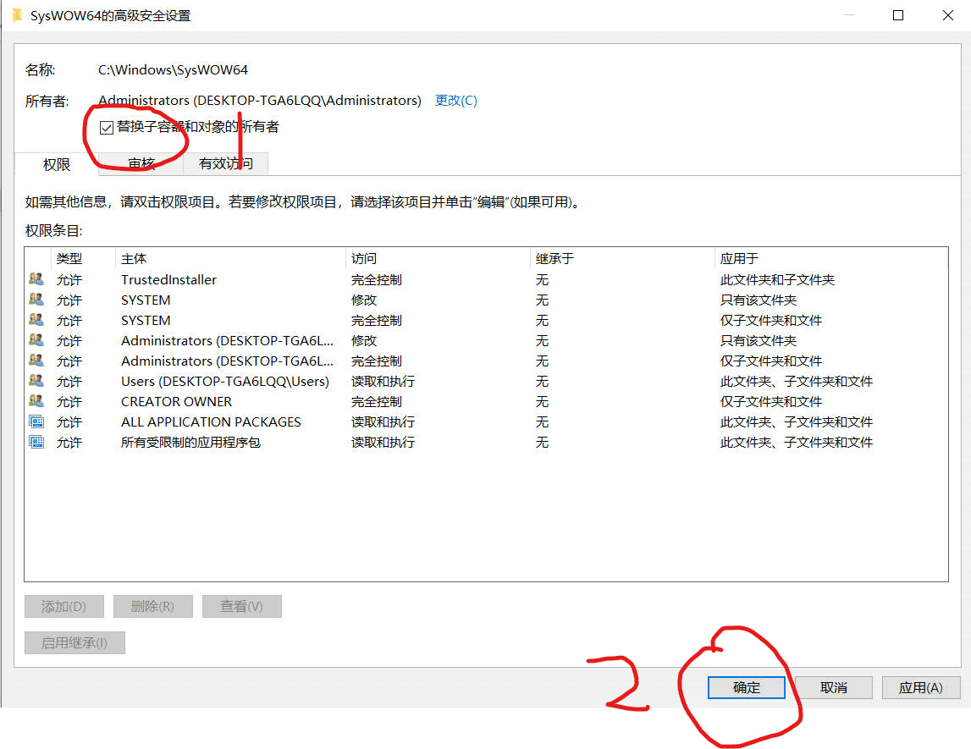The width and height of the screenshot is (971, 749).
Task: Click the 取消 button
Action: [834, 687]
